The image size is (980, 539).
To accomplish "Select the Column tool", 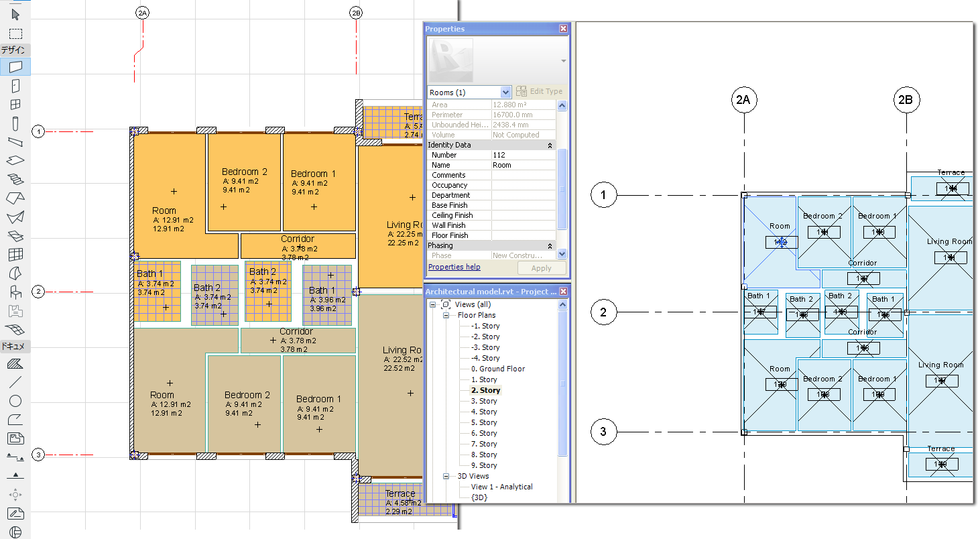I will pos(15,123).
